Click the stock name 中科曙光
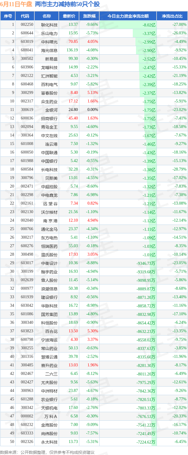188x455 pixels. [x=49, y=42]
